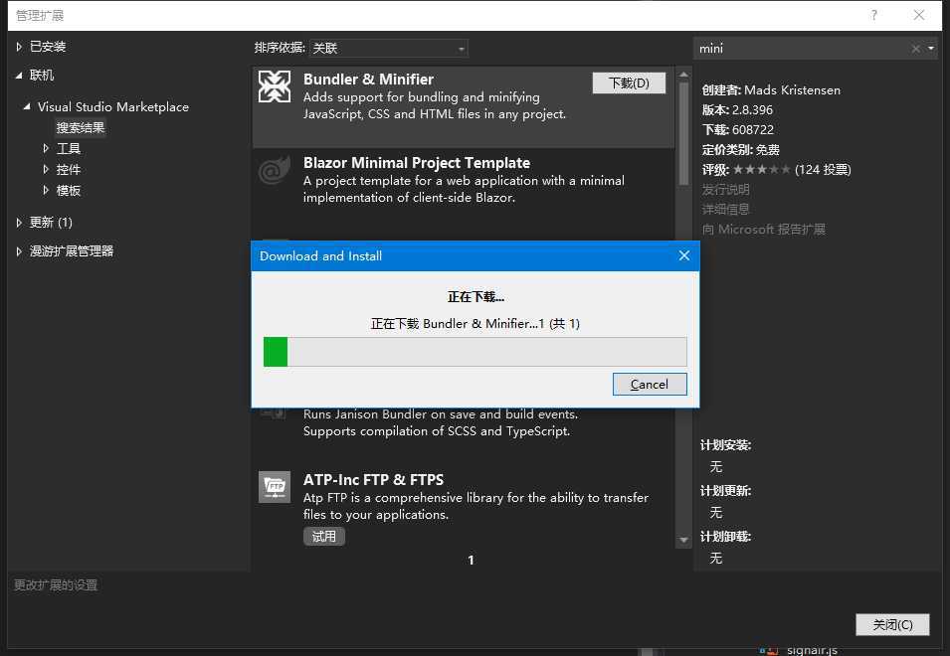Click the Blazor Minimal Project Template icon
Screen dimensions: 950x656
click(275, 171)
